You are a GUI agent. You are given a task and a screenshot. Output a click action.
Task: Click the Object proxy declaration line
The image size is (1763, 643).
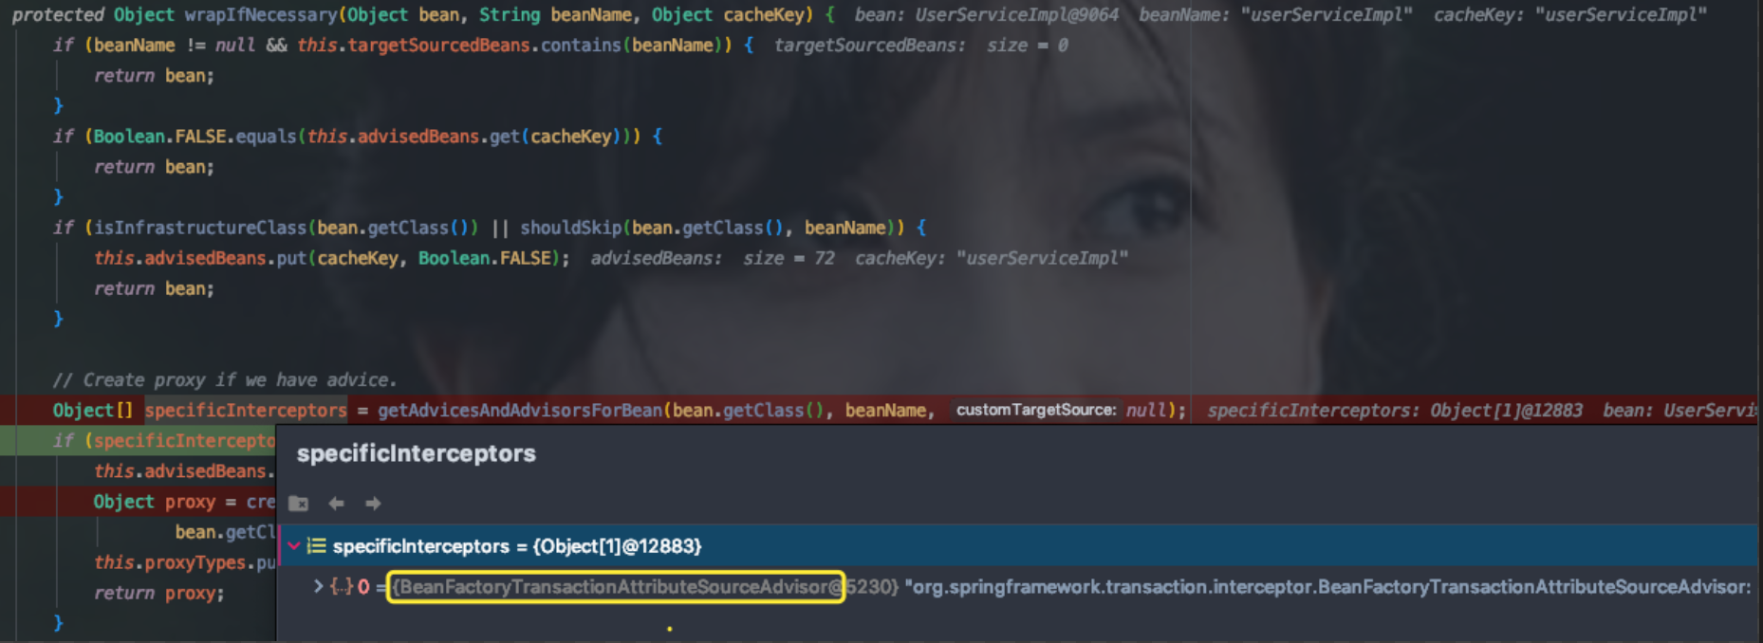184,502
